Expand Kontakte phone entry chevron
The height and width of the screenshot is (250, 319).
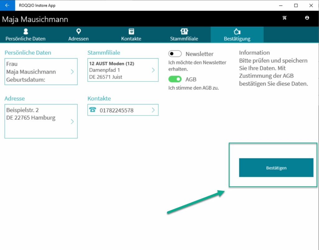point(153,110)
